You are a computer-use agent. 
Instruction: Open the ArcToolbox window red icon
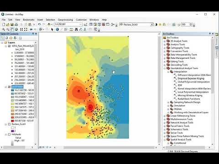[x=104, y=25]
